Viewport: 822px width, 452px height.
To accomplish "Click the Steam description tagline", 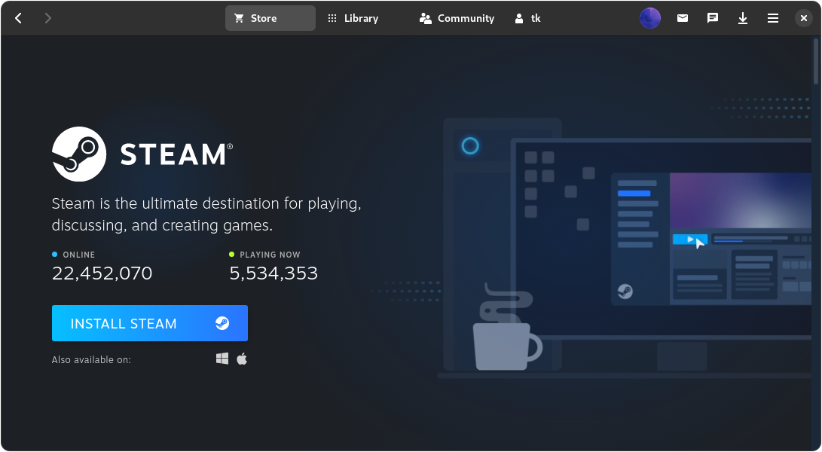I will pyautogui.click(x=206, y=214).
